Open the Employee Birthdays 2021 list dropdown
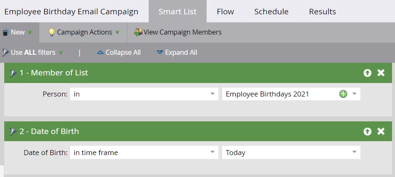The width and height of the screenshot is (395, 177). (x=354, y=94)
